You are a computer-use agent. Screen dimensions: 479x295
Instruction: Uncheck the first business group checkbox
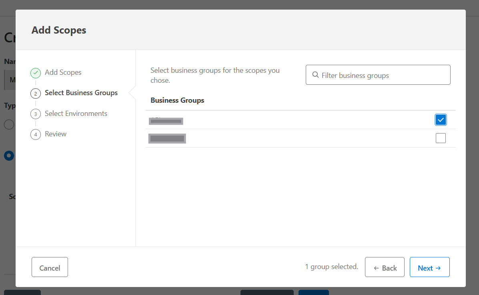(x=441, y=120)
